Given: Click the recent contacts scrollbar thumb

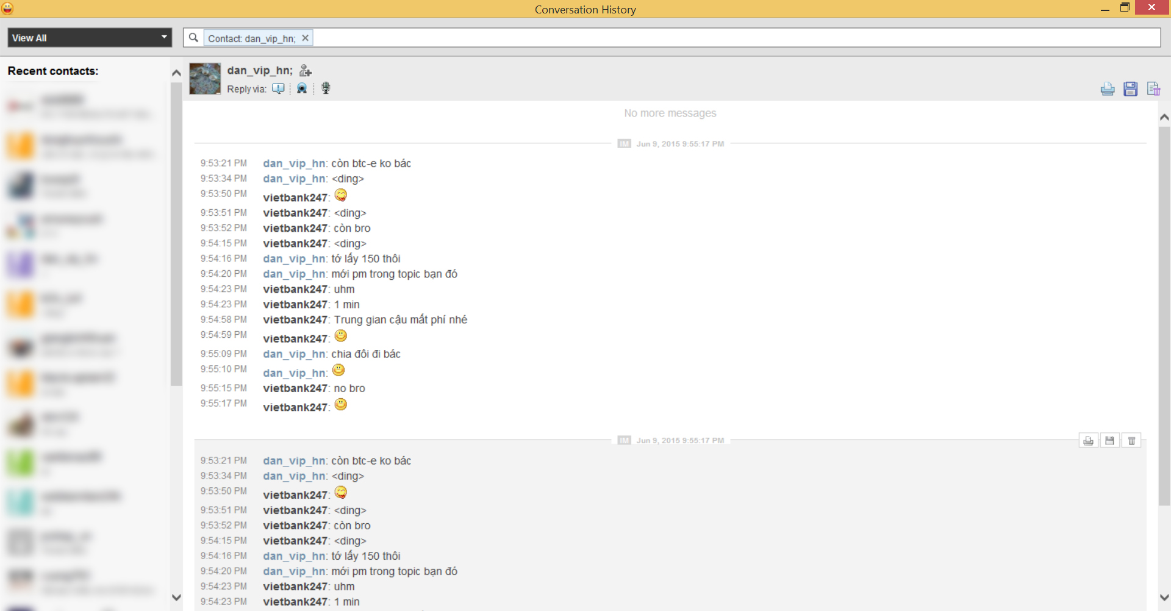Looking at the screenshot, I should (x=176, y=234).
